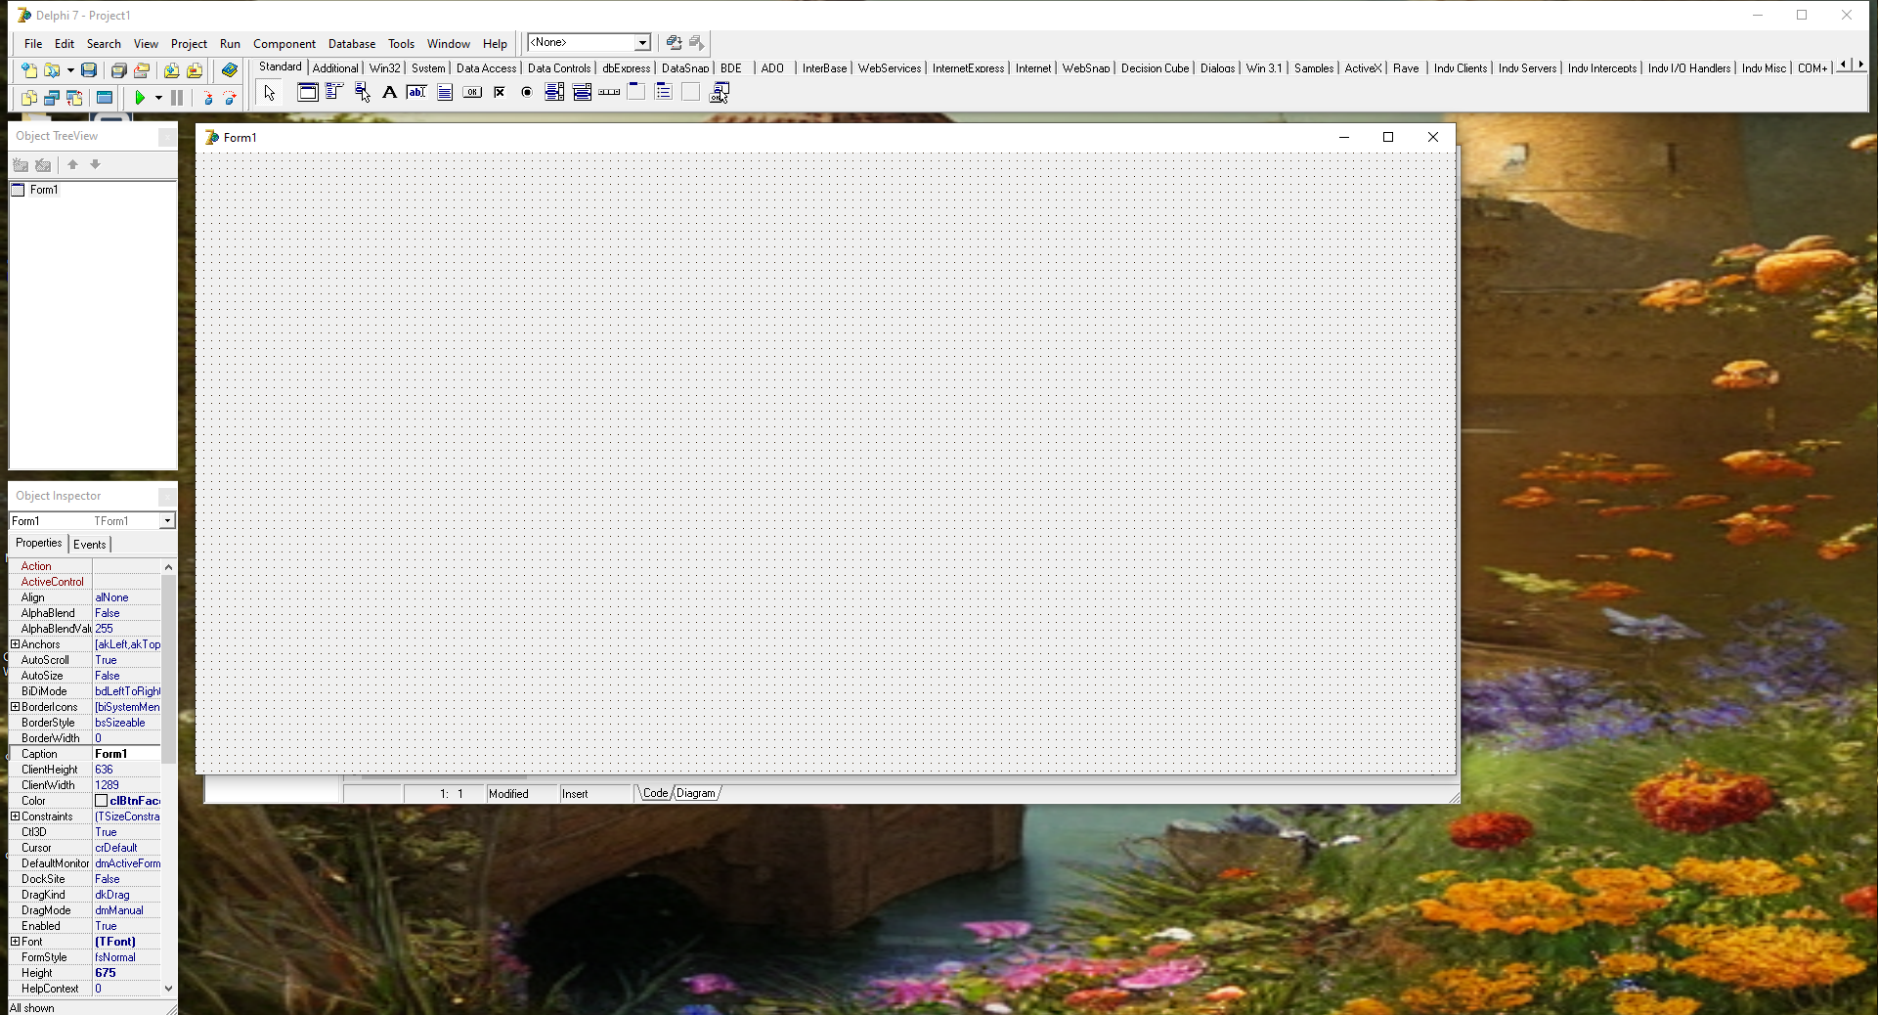Open the Form1 object selector dropdown
The width and height of the screenshot is (1878, 1015).
166,520
